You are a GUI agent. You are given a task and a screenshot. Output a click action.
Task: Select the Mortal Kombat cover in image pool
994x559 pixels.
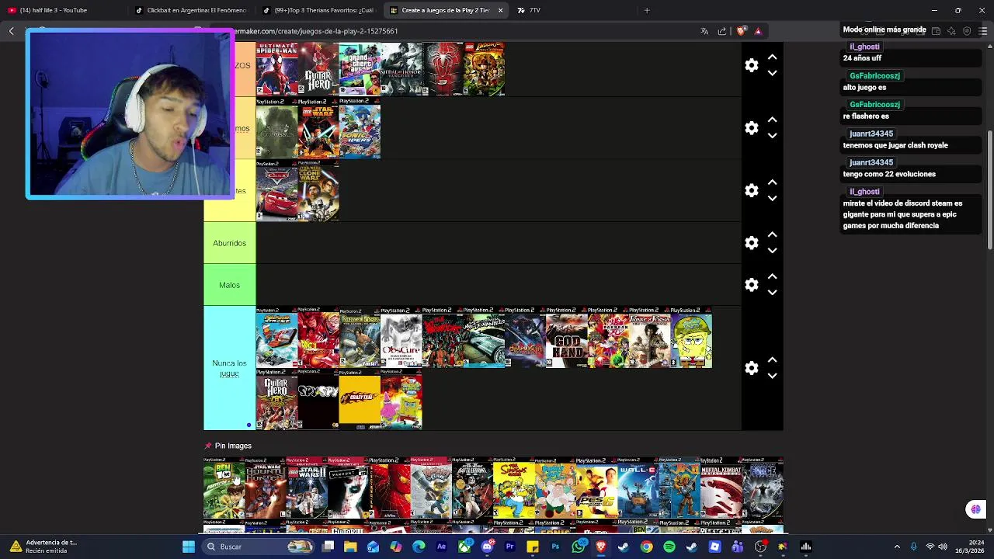click(x=721, y=488)
